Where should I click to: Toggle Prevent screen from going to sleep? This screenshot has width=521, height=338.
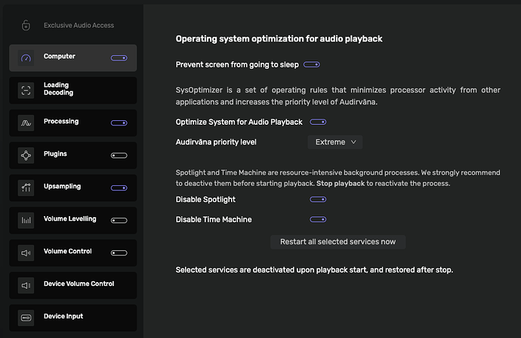coord(312,64)
